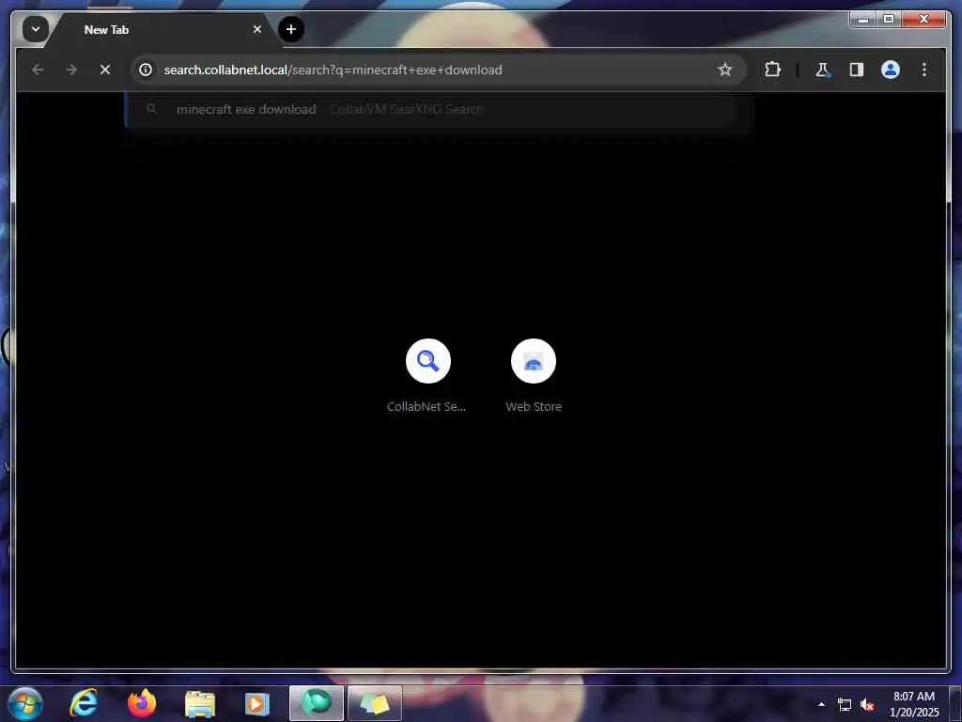Stop loading the page
The width and height of the screenshot is (962, 722).
tap(105, 70)
